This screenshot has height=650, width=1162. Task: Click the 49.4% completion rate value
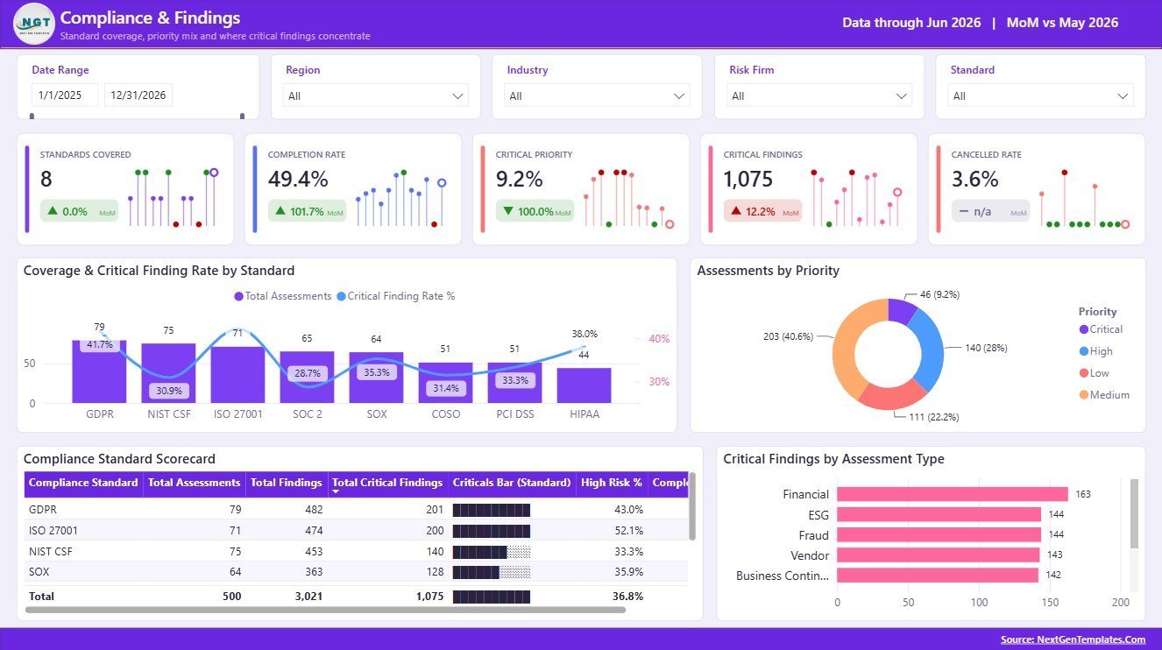point(298,179)
